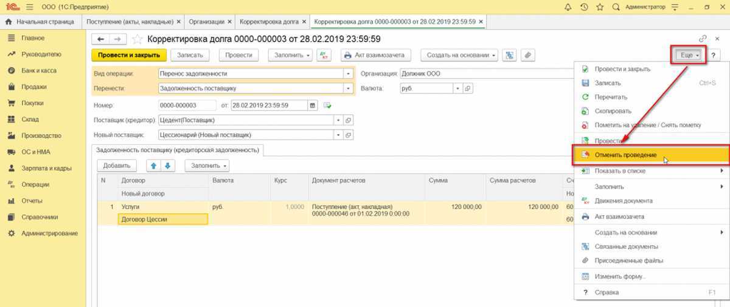Open Поставщик (кредитор) record via open icon
The image size is (730, 307).
[x=349, y=120]
